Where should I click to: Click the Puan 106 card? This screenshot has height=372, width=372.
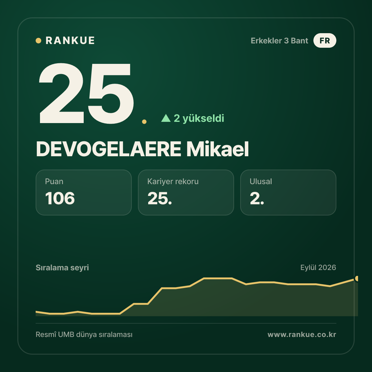click(84, 193)
